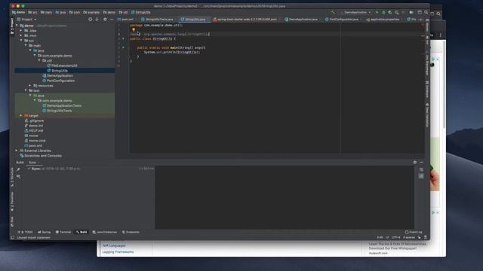The image size is (483, 271).
Task: Click the profiler run icon in toolbar
Action: [x=397, y=12]
